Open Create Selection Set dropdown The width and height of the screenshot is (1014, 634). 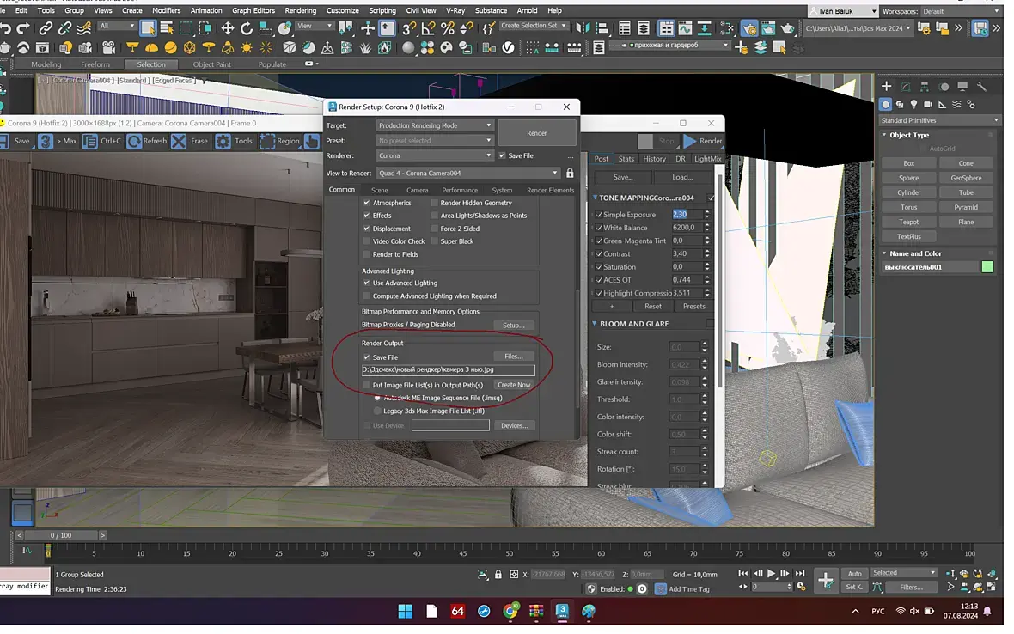coord(534,26)
